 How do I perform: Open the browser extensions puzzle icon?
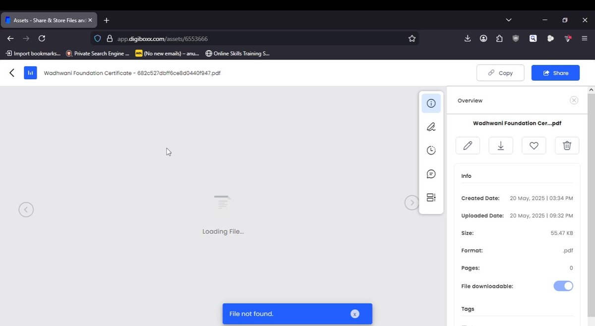(x=499, y=38)
